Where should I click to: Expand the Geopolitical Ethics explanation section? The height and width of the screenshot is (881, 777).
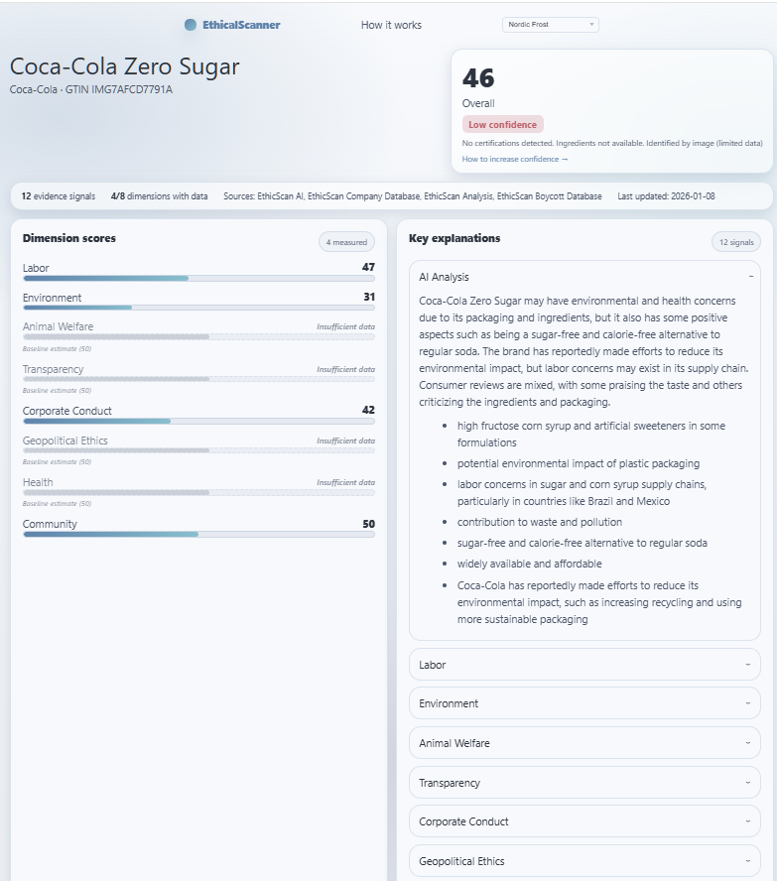click(x=584, y=861)
